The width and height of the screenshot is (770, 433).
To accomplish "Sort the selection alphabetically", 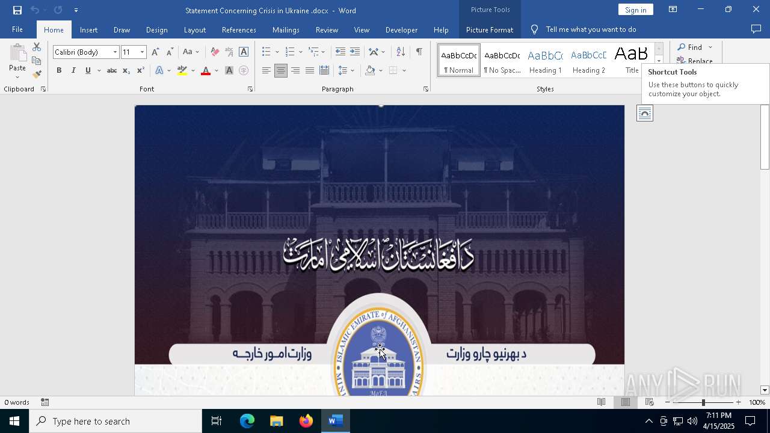I will (401, 52).
